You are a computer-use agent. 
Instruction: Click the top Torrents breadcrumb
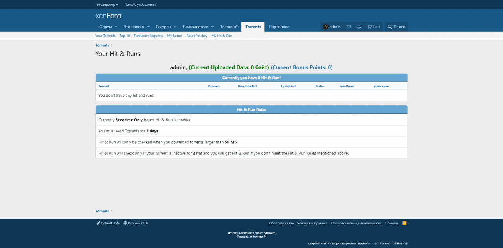point(102,45)
